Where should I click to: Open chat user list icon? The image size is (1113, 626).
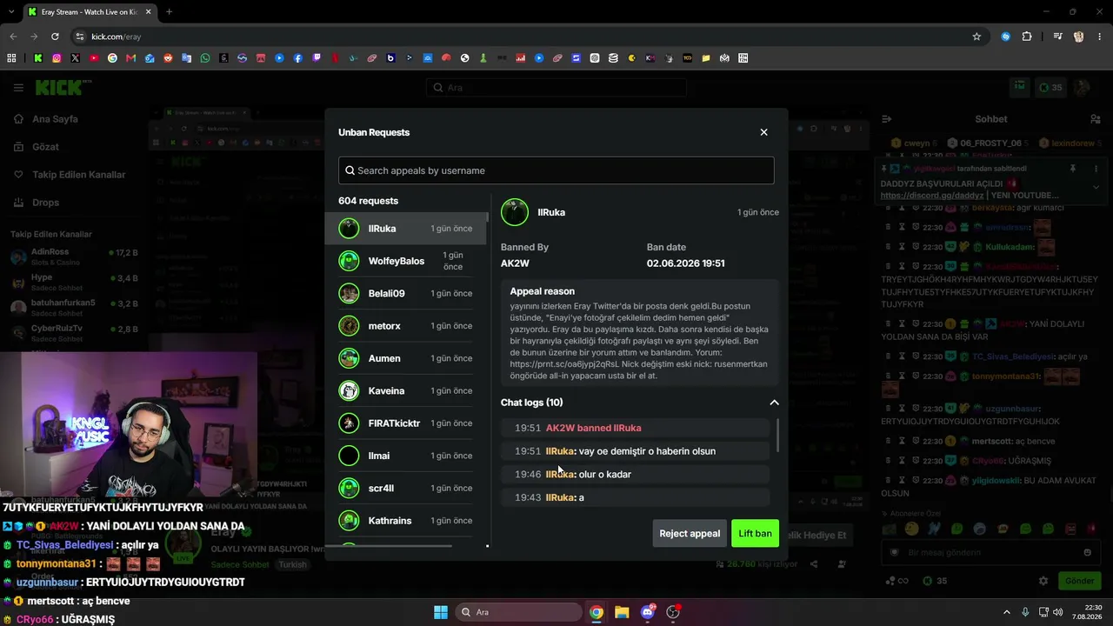(x=1096, y=119)
